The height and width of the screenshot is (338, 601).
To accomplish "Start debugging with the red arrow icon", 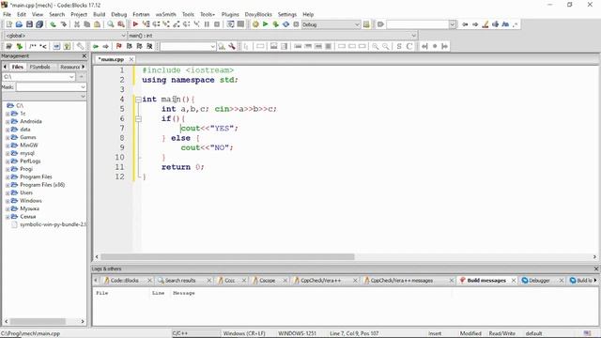I will pos(135,24).
